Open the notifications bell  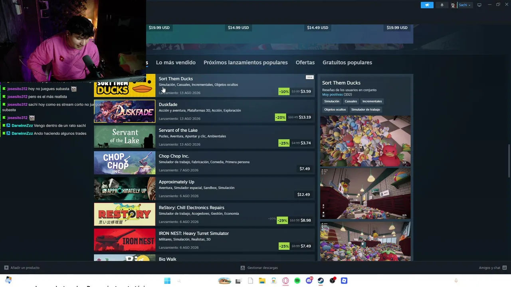coord(442,5)
